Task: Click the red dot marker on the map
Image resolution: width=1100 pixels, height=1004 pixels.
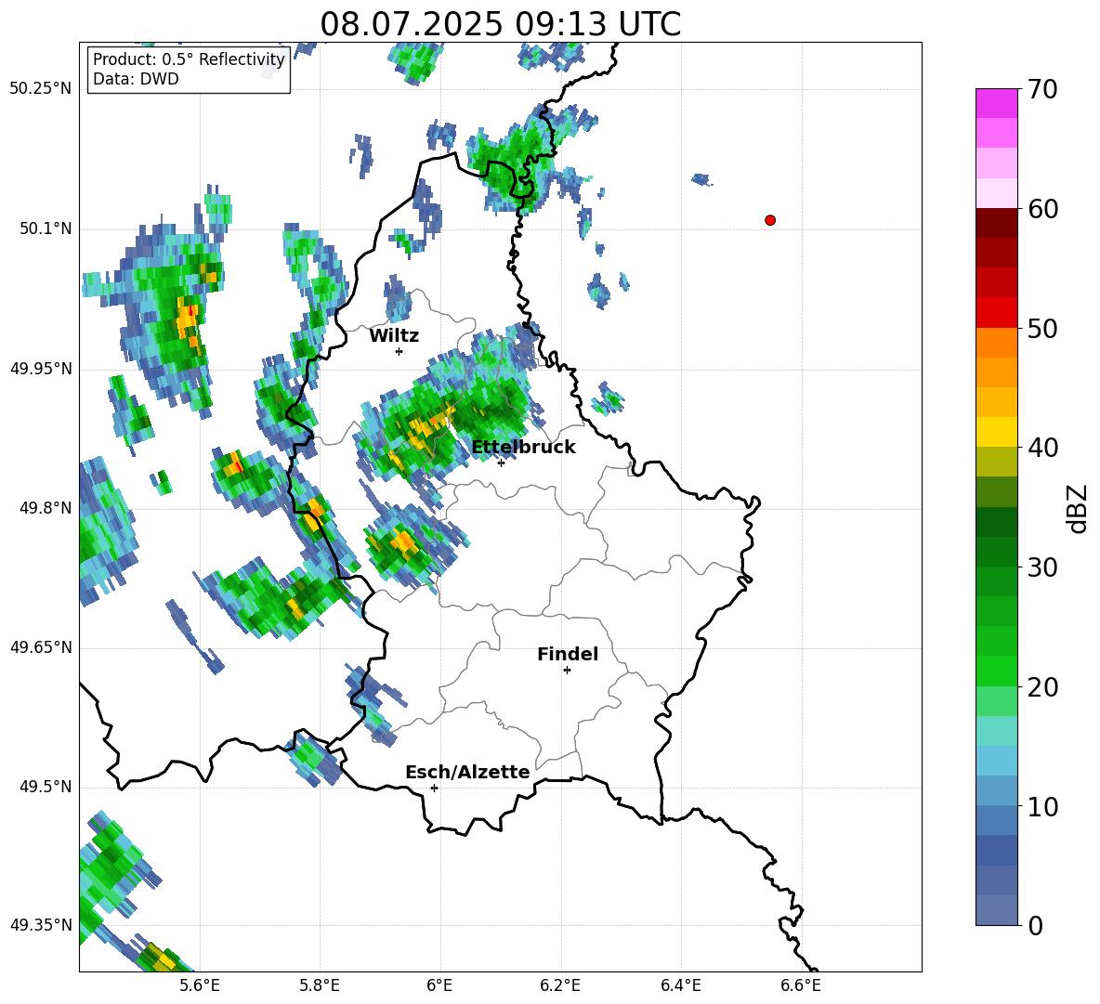Action: pos(770,220)
